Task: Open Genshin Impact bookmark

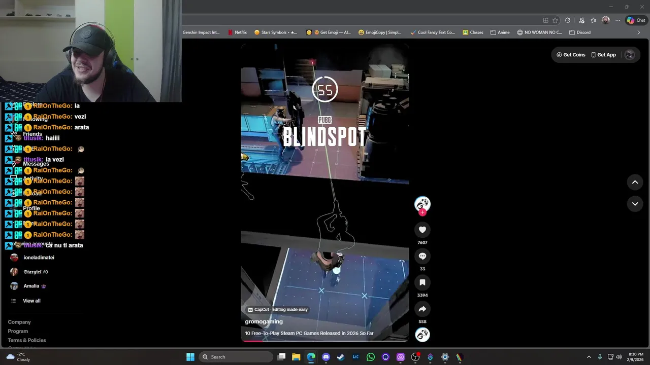Action: 201,32
